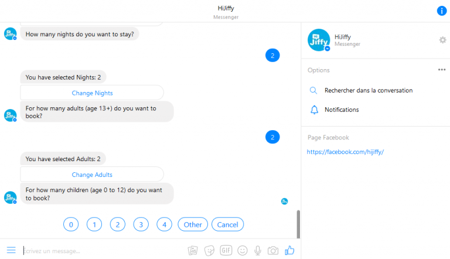Choose quick reply number 3
The width and height of the screenshot is (450, 259).
141,224
